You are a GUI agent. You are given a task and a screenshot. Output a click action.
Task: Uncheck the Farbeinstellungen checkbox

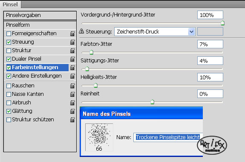coord(9,67)
